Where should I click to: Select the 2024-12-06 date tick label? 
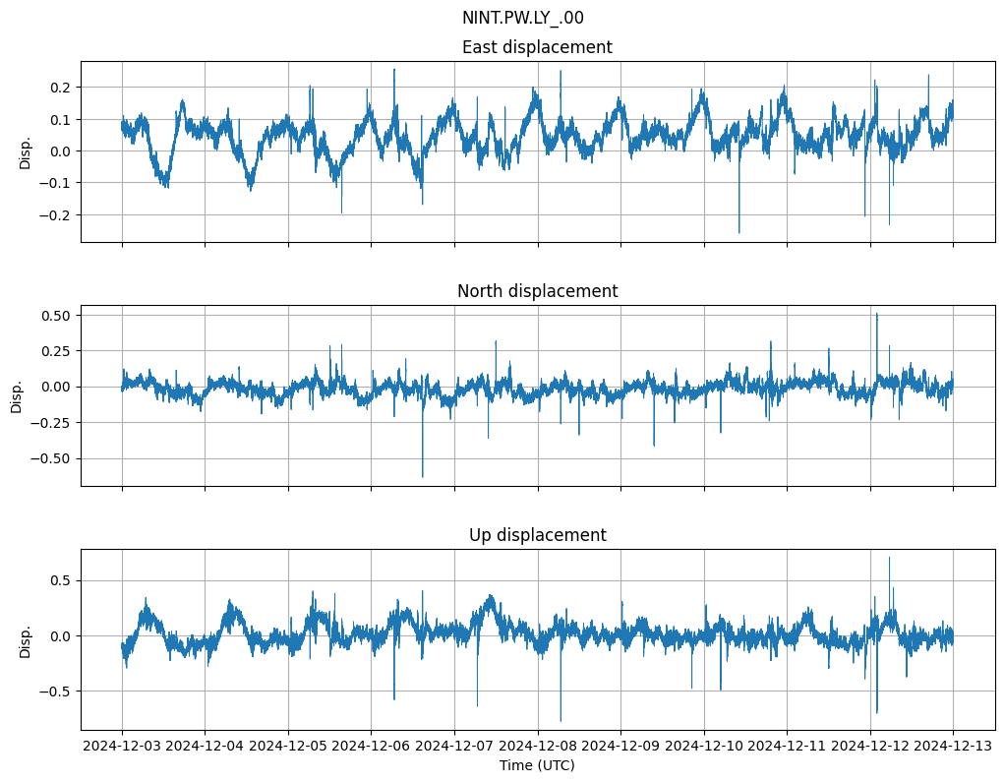point(372,747)
